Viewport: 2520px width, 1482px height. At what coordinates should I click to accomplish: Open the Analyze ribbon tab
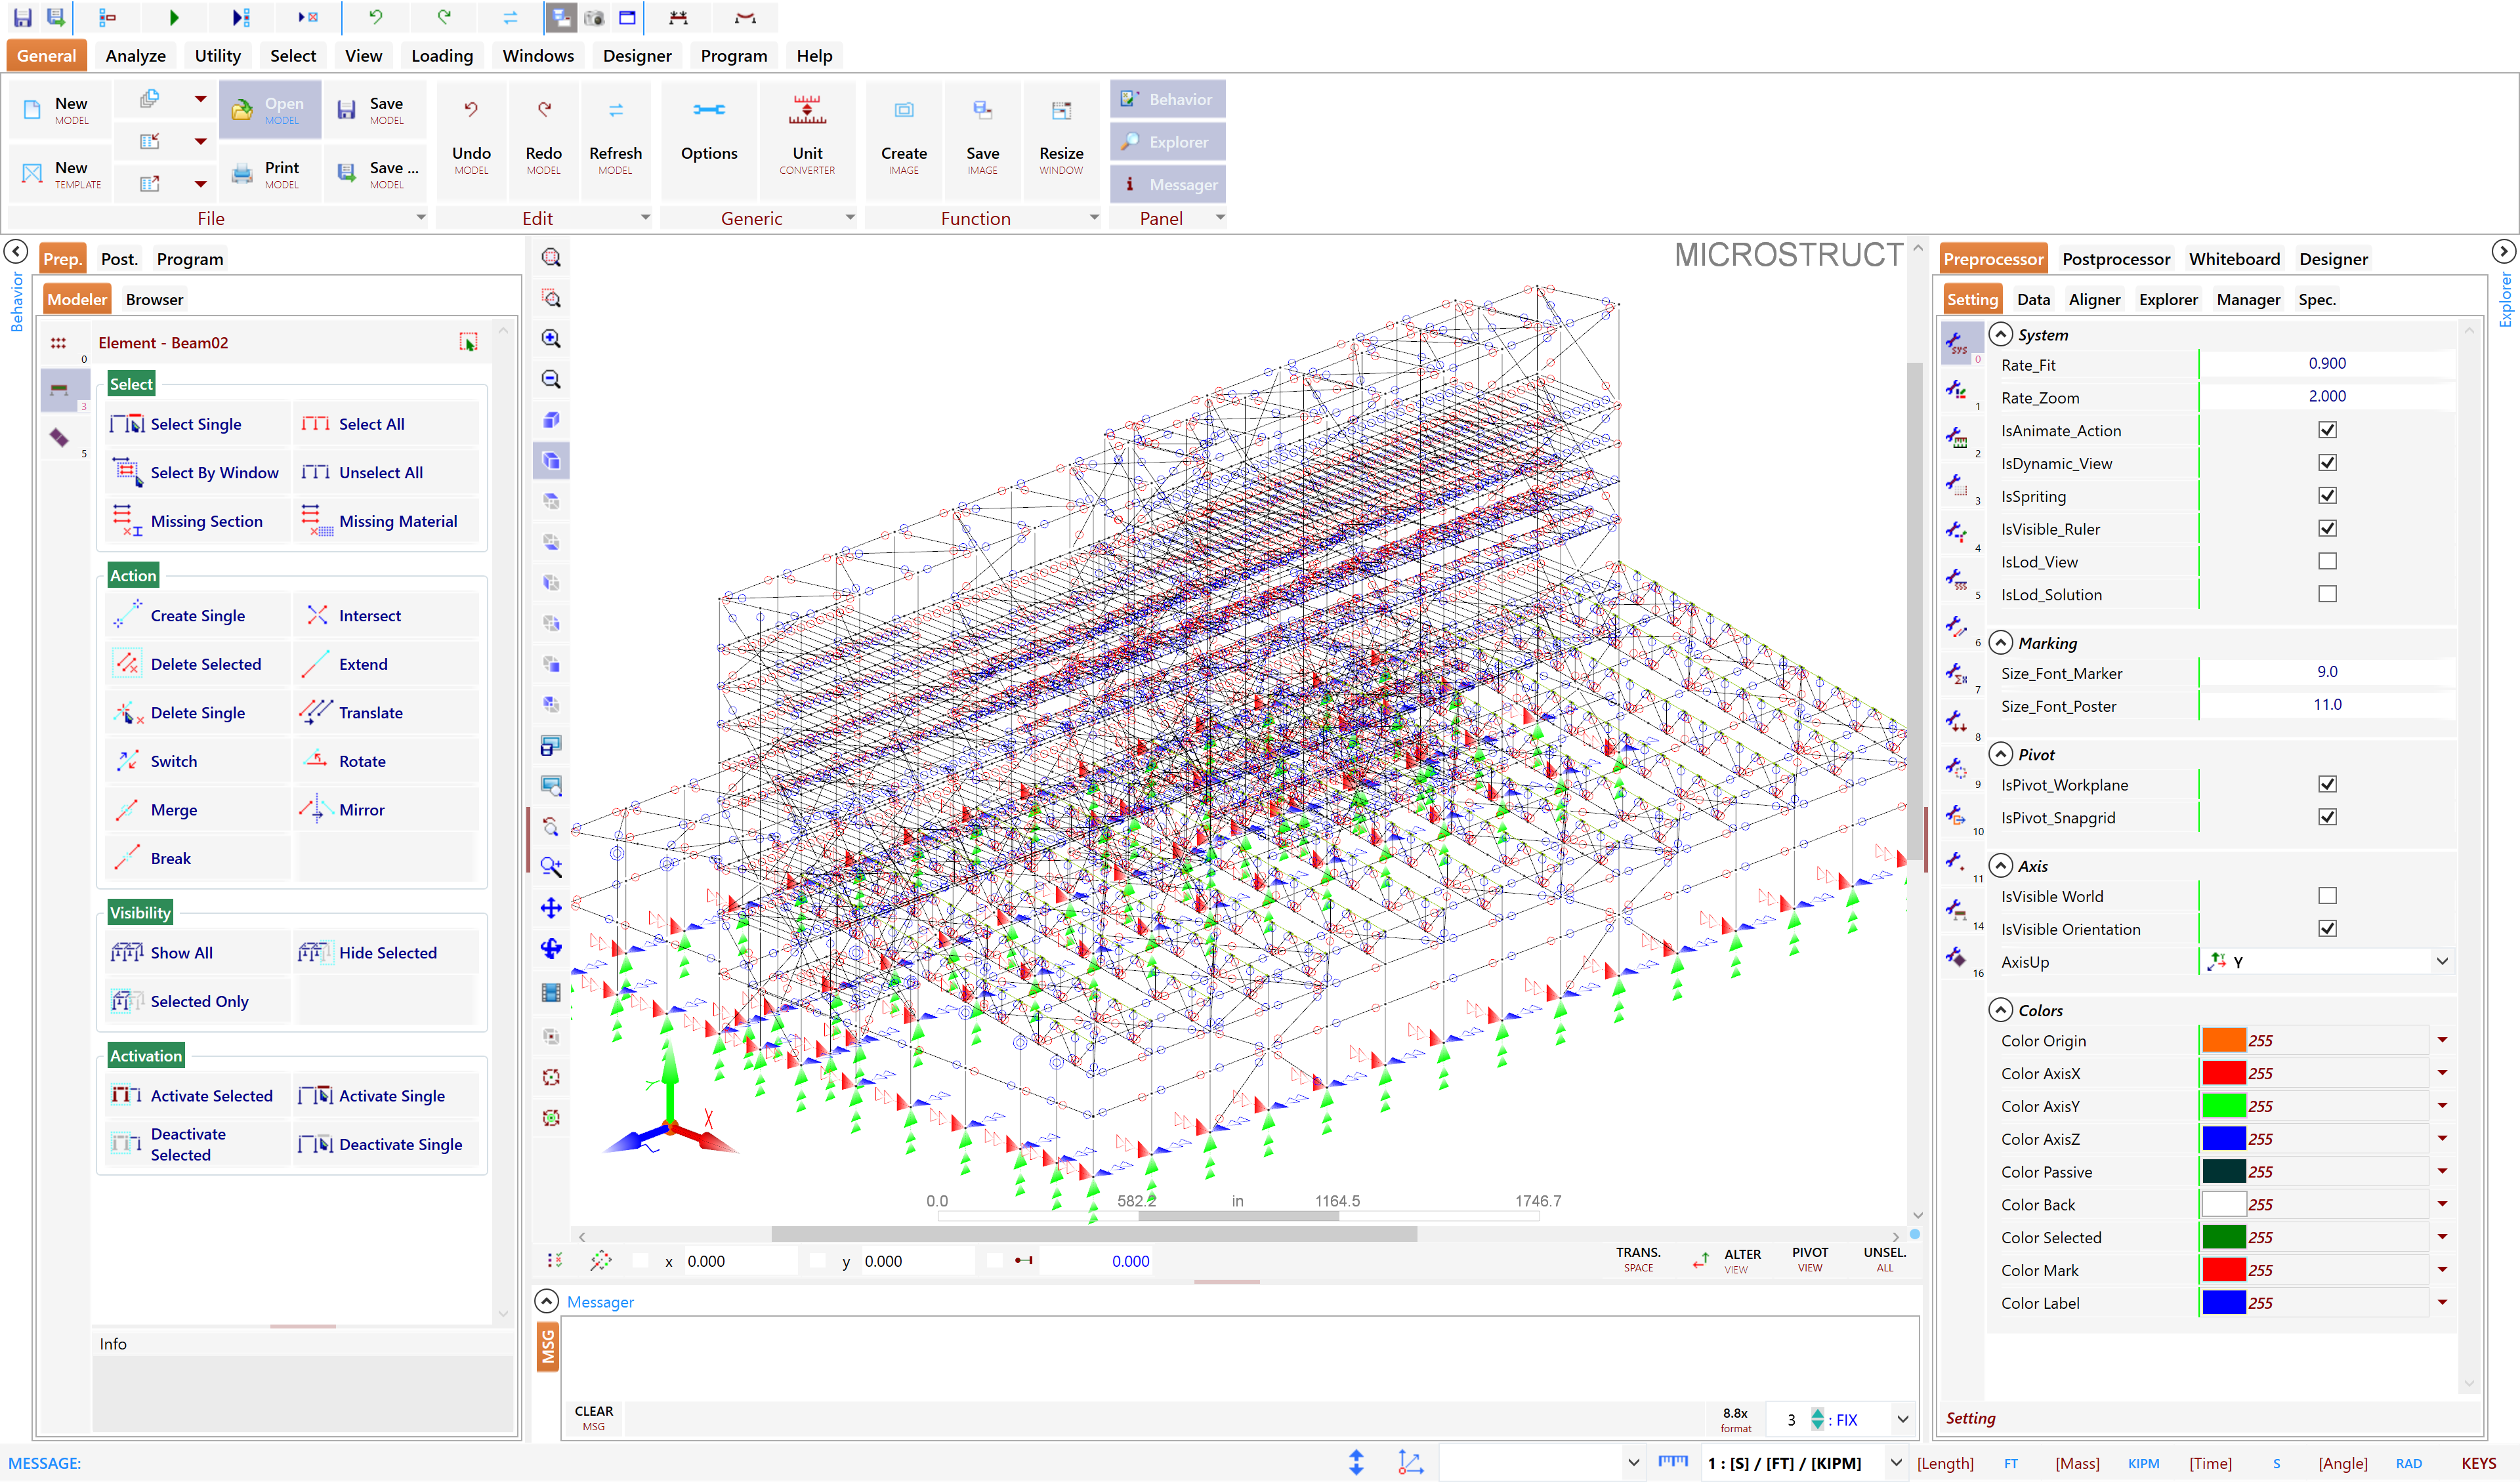click(135, 55)
